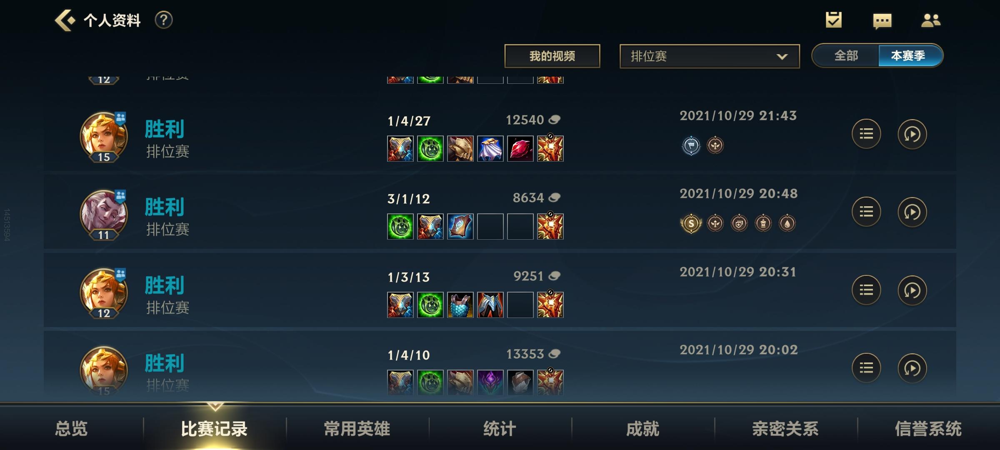
Task: Open the 统计 tab
Action: (500, 429)
